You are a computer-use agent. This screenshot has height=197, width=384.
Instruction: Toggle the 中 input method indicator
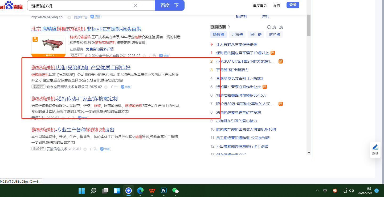click(x=325, y=190)
